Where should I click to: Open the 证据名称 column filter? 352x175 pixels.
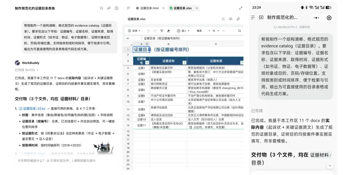coord(184,63)
